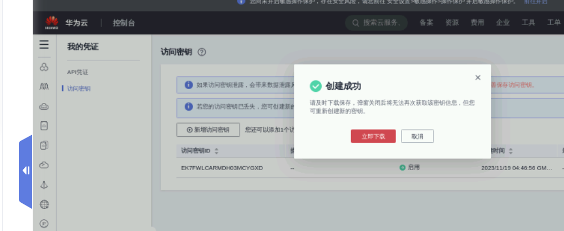Screen dimensions: 564x231
Task: Open the cloud server icon in the sidebar
Action: point(44,107)
